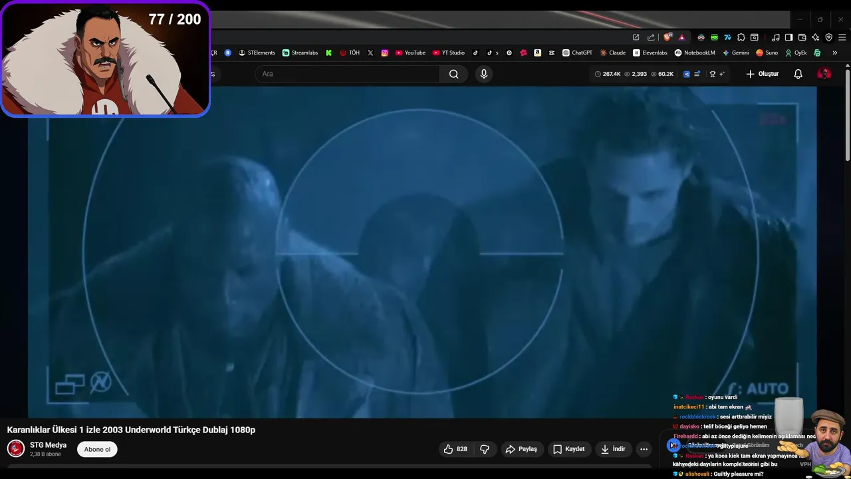Toggle the browser sidebar panel icon

(x=789, y=37)
